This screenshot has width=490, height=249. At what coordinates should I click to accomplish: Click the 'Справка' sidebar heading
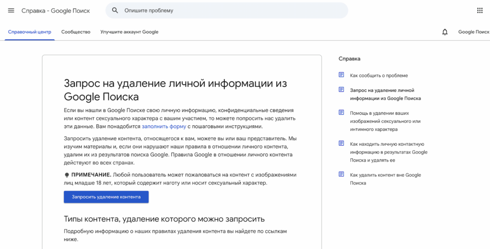[349, 59]
